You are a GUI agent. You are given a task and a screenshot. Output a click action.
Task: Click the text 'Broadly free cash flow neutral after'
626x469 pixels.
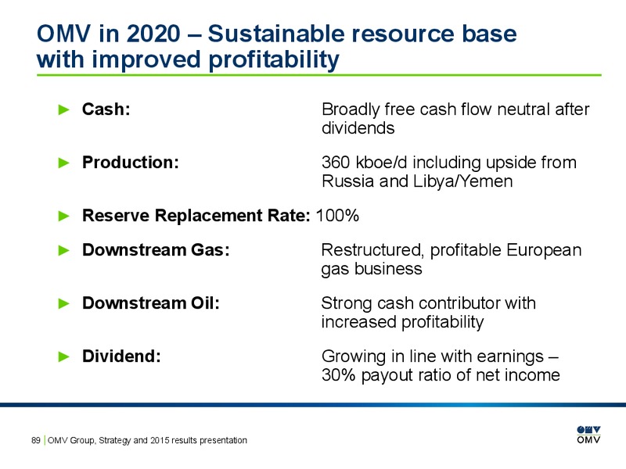pyautogui.click(x=455, y=109)
